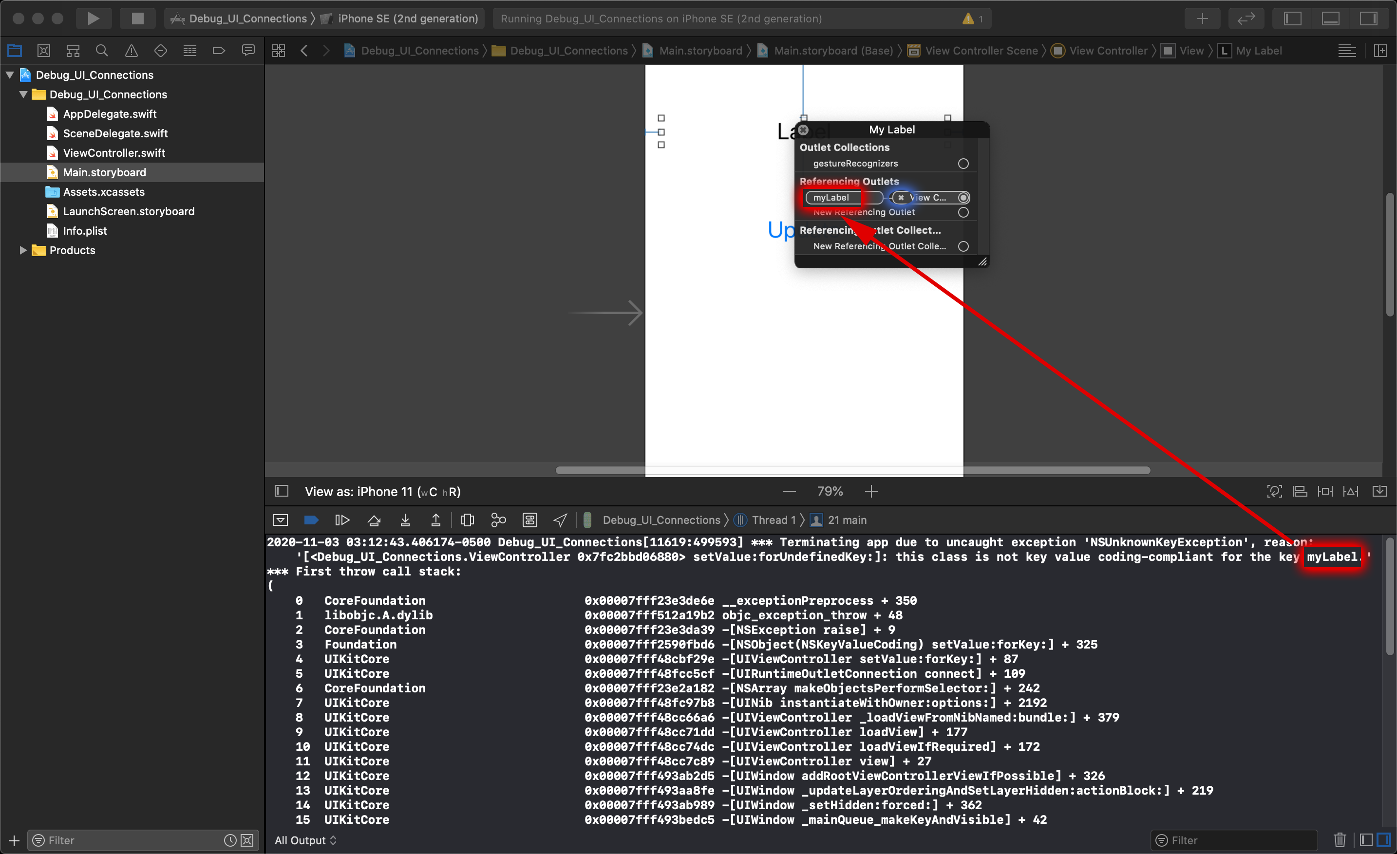Click the memory graph debugger icon
The image size is (1397, 854).
(x=499, y=520)
